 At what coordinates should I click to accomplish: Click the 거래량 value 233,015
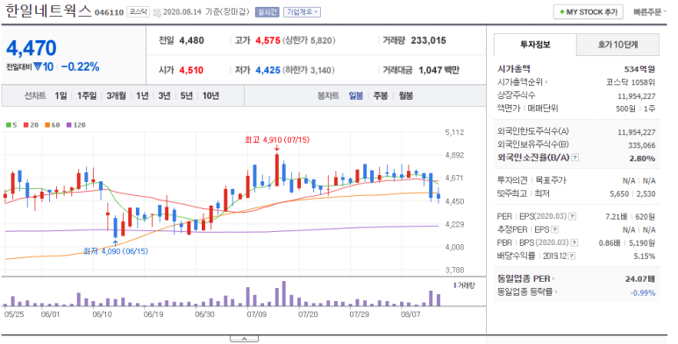[429, 40]
